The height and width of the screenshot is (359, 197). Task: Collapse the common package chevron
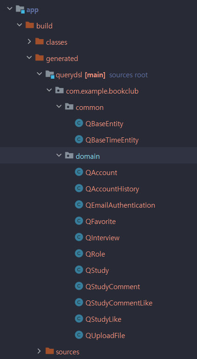59,107
